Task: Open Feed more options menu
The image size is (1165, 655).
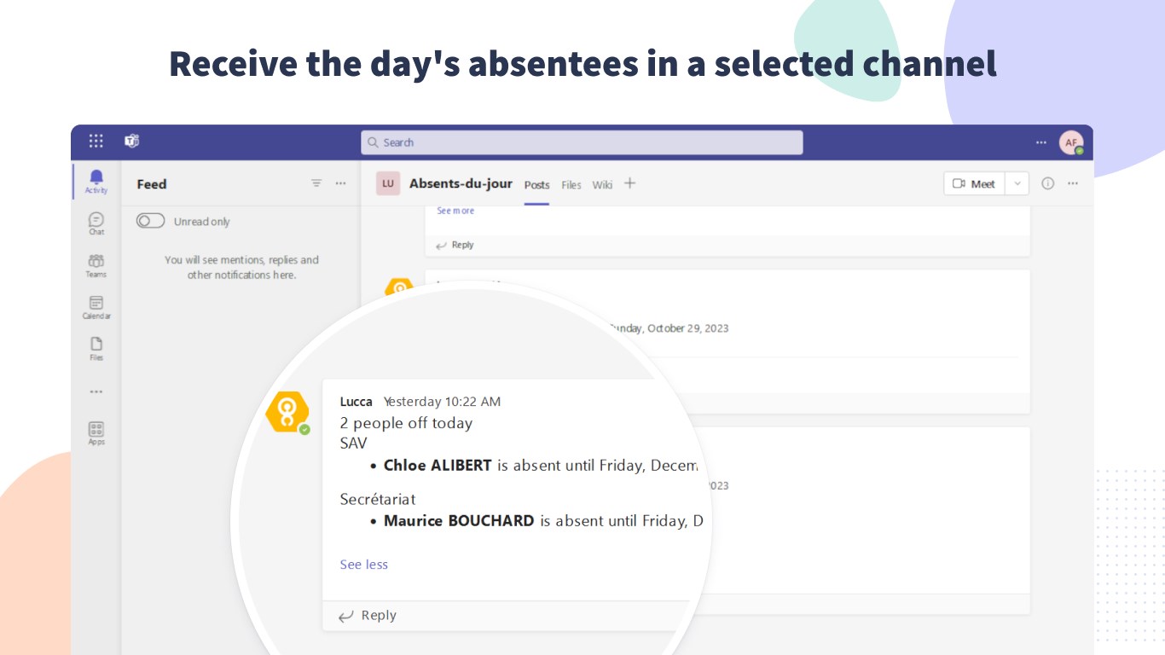Action: (341, 183)
